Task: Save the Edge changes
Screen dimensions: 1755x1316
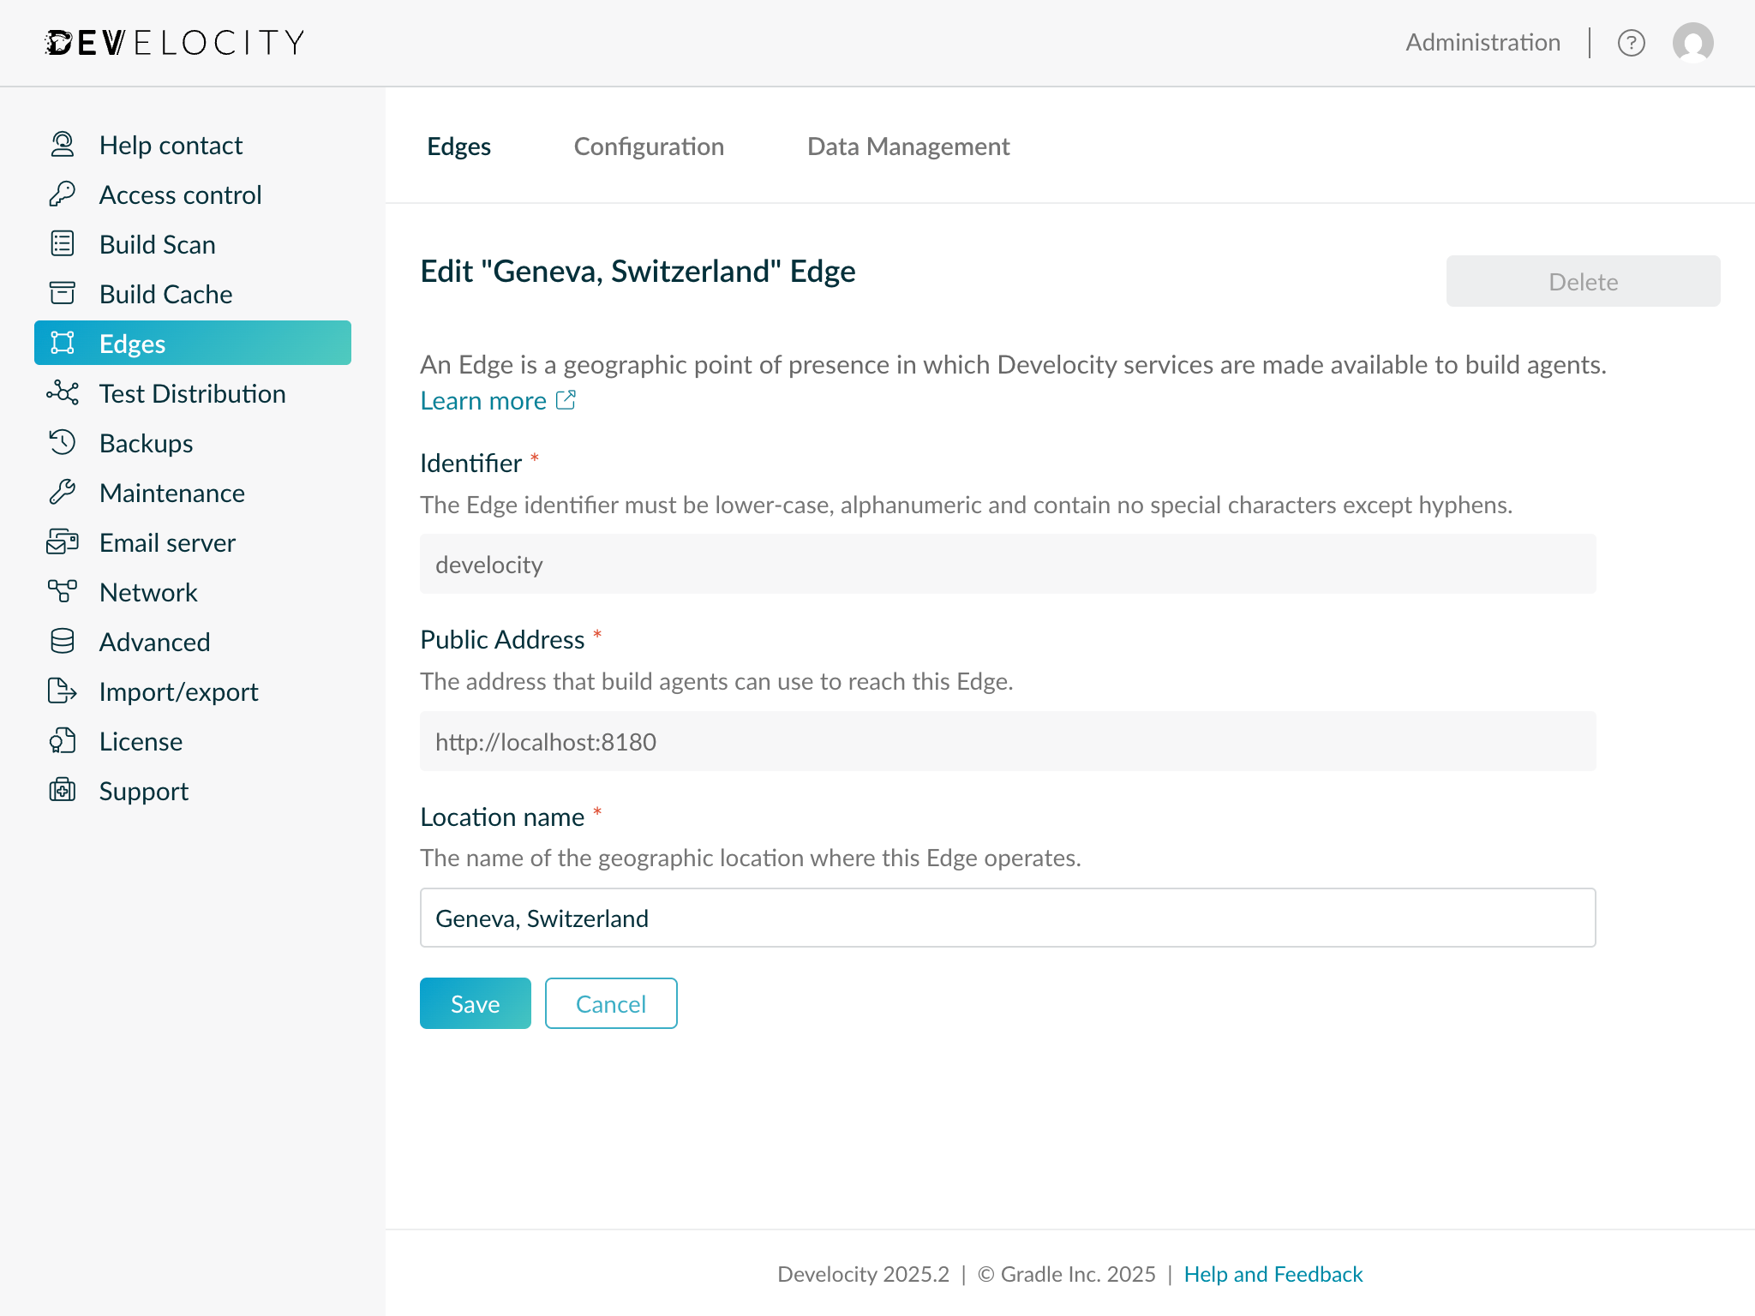Action: pyautogui.click(x=475, y=1003)
